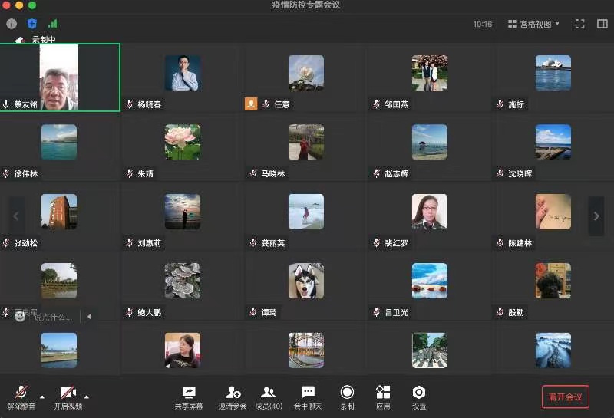
Task: Unmute microphone with 解除静音
Action: pyautogui.click(x=21, y=397)
